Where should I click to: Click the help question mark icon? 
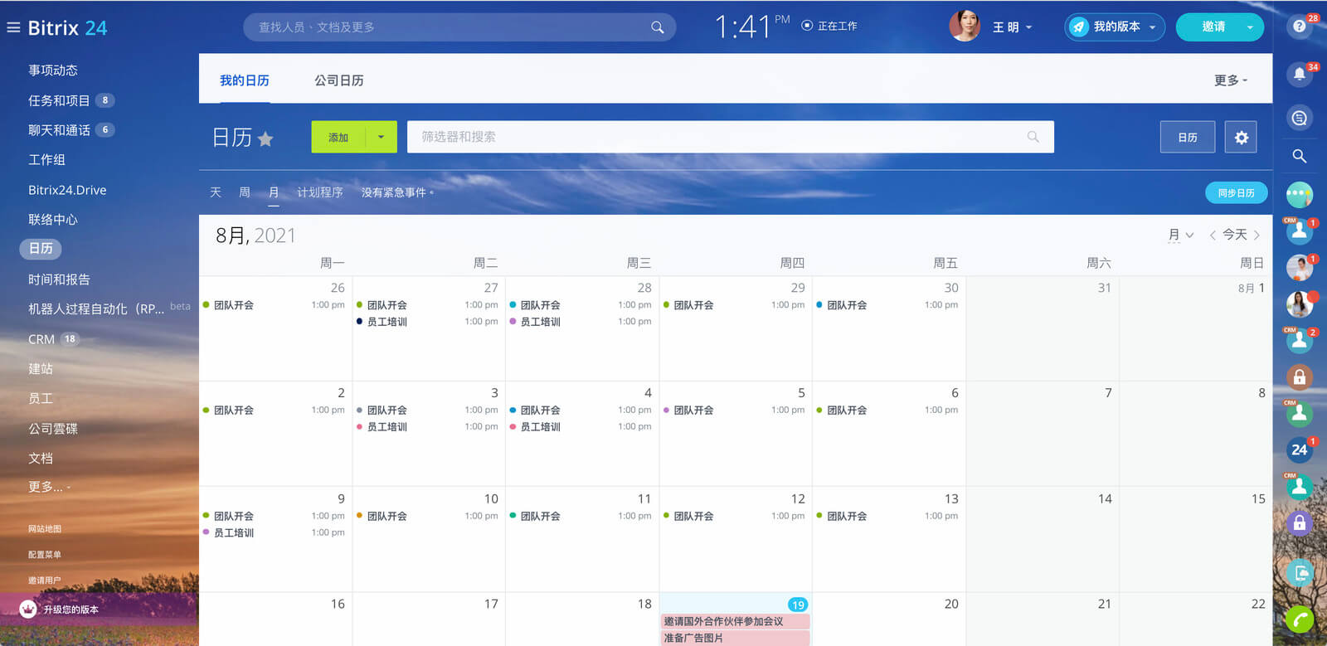pyautogui.click(x=1299, y=26)
